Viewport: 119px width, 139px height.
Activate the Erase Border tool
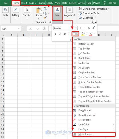tap(94, 120)
